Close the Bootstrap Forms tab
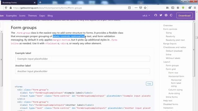This screenshot has height=111, width=198. click(x=35, y=2)
